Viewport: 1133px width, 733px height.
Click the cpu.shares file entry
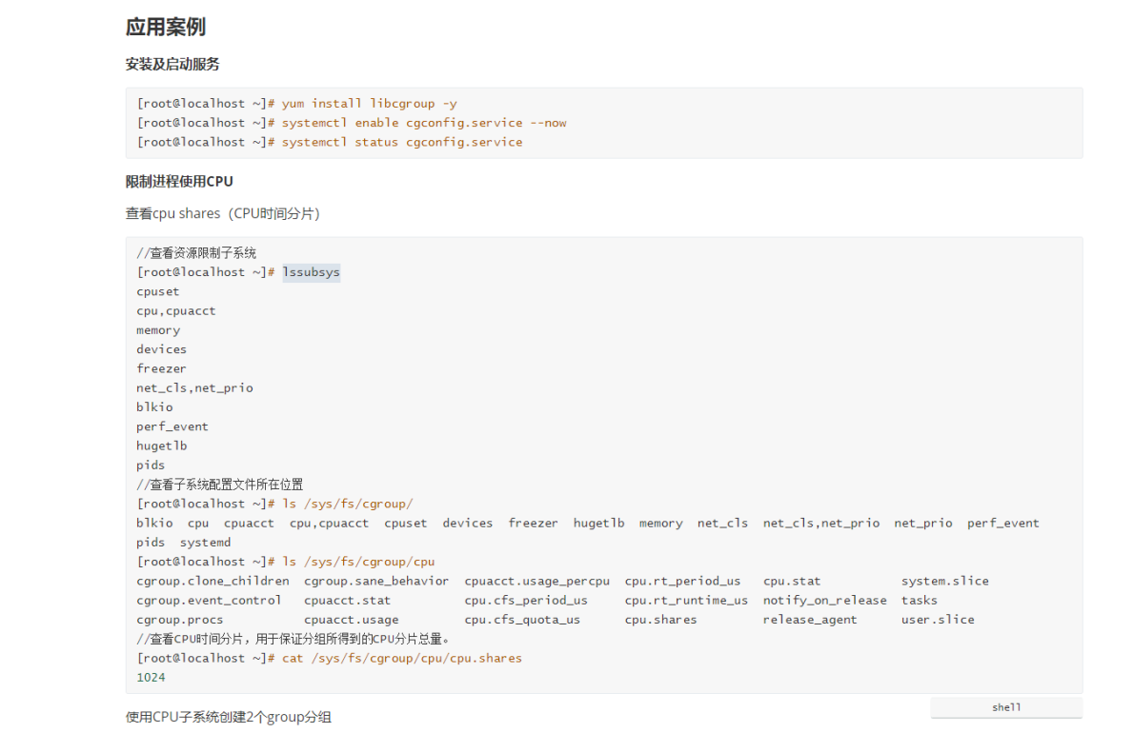point(659,619)
